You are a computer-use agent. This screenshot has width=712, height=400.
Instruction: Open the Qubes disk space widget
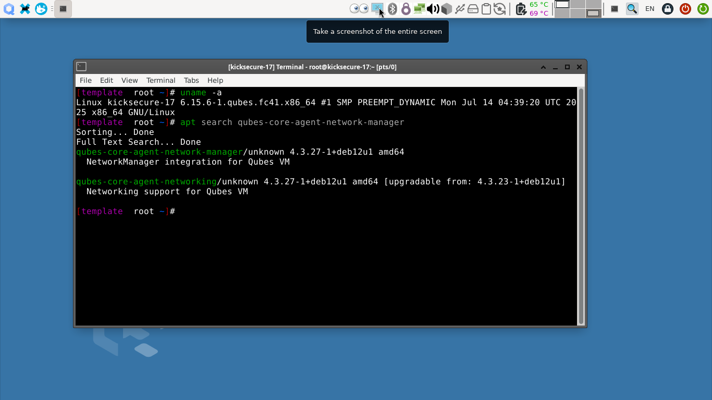point(473,9)
